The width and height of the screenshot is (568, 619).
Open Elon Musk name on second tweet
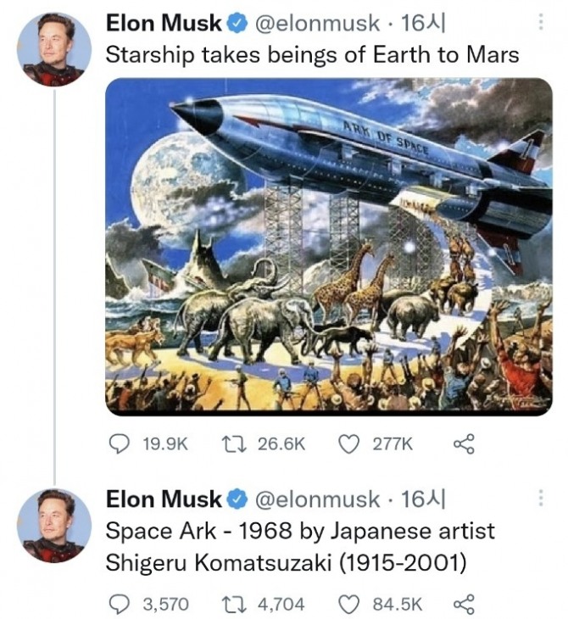[164, 499]
